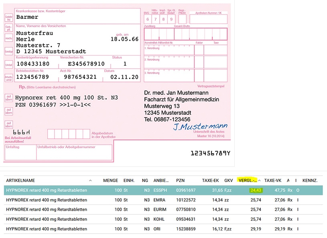Click the Unfallbetrieb oder Arbeitgebernummer field

[74, 152]
